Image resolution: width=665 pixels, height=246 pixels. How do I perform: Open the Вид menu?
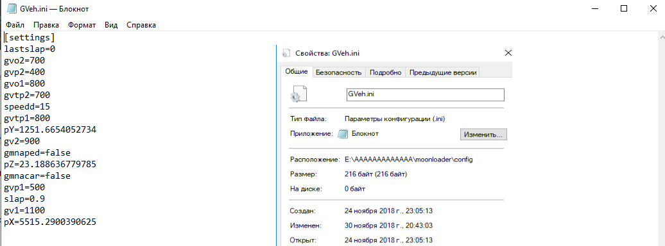111,25
